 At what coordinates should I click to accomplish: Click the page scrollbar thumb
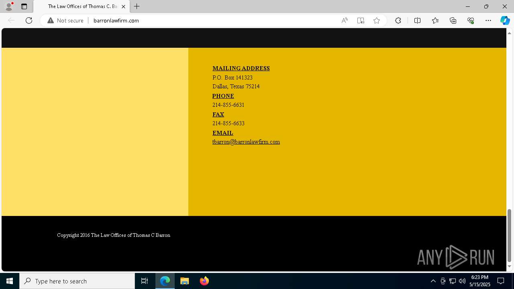click(509, 236)
